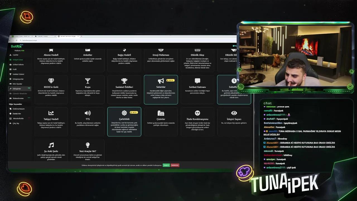357x201 pixels.
Task: Open the Çarkıfelek wheel widget
Action: tap(124, 121)
